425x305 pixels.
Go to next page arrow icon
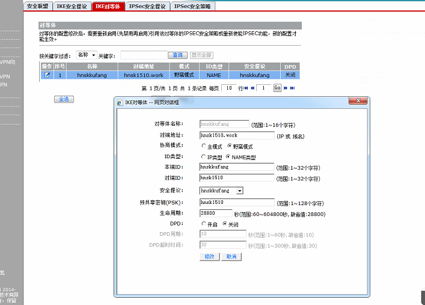click(x=286, y=88)
